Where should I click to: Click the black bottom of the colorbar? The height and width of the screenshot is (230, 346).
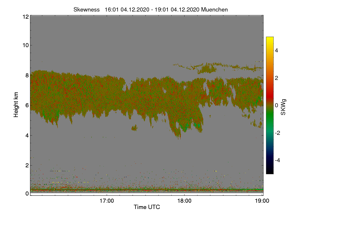[x=270, y=171]
